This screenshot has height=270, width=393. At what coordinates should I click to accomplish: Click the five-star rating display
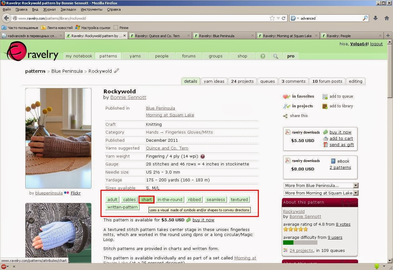coord(295,229)
